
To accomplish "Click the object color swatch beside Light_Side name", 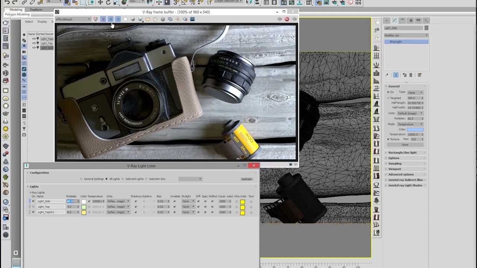I will coord(426,28).
